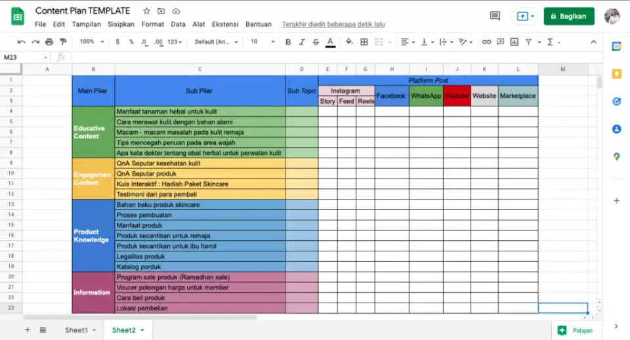Viewport: 630px width, 340px height.
Task: Open the Ekstensi menu
Action: (225, 24)
